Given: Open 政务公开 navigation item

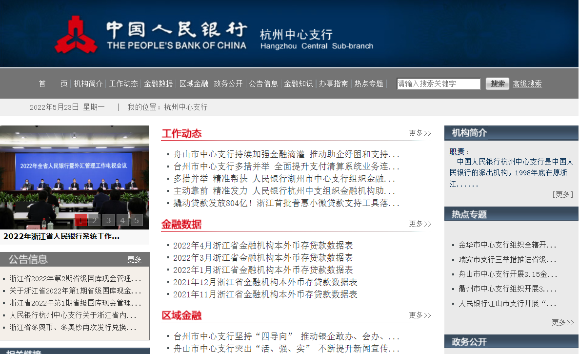Looking at the screenshot, I should tap(228, 84).
